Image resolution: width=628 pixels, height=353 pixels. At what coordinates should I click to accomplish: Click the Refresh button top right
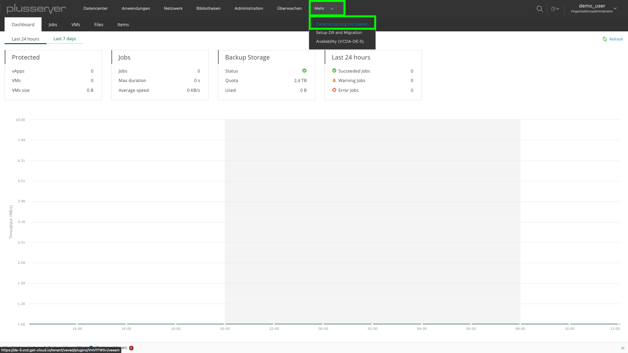613,39
